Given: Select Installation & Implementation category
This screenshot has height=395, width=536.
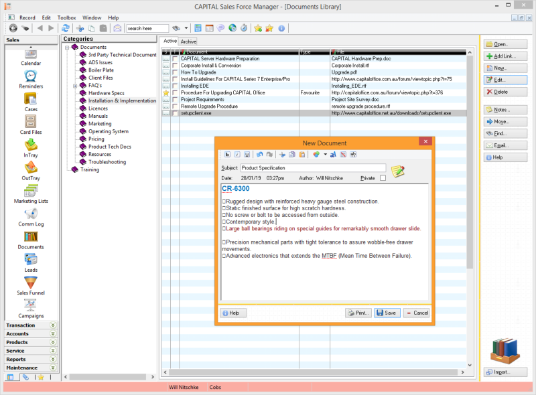Looking at the screenshot, I should coord(122,101).
